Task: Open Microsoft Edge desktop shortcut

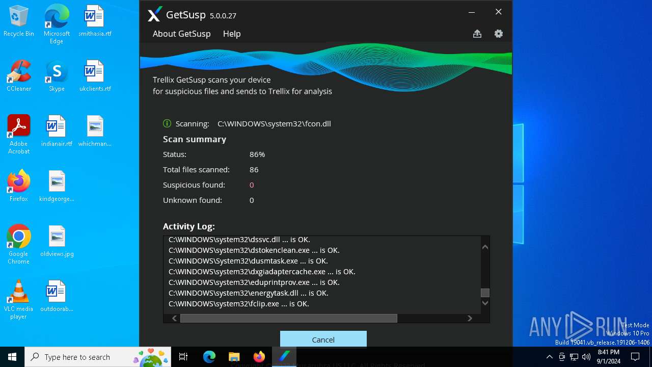Action: tap(57, 24)
